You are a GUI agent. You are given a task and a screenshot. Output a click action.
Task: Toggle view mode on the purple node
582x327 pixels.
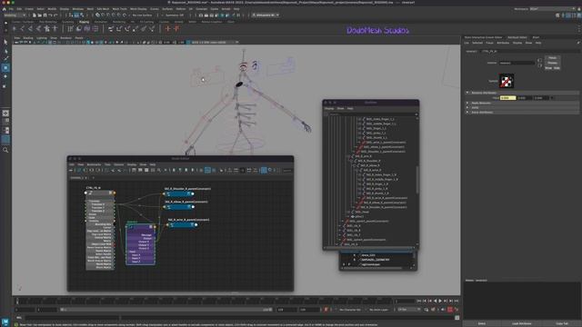pyautogui.click(x=151, y=226)
